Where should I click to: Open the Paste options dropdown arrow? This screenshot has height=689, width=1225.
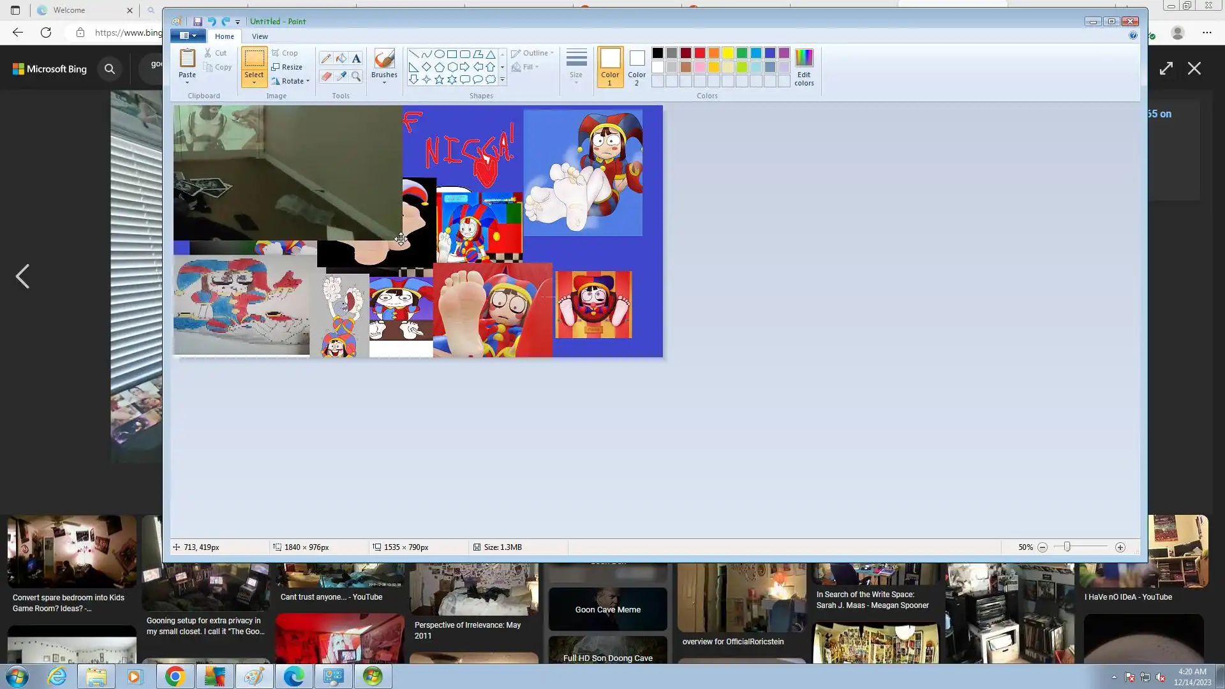(x=187, y=82)
